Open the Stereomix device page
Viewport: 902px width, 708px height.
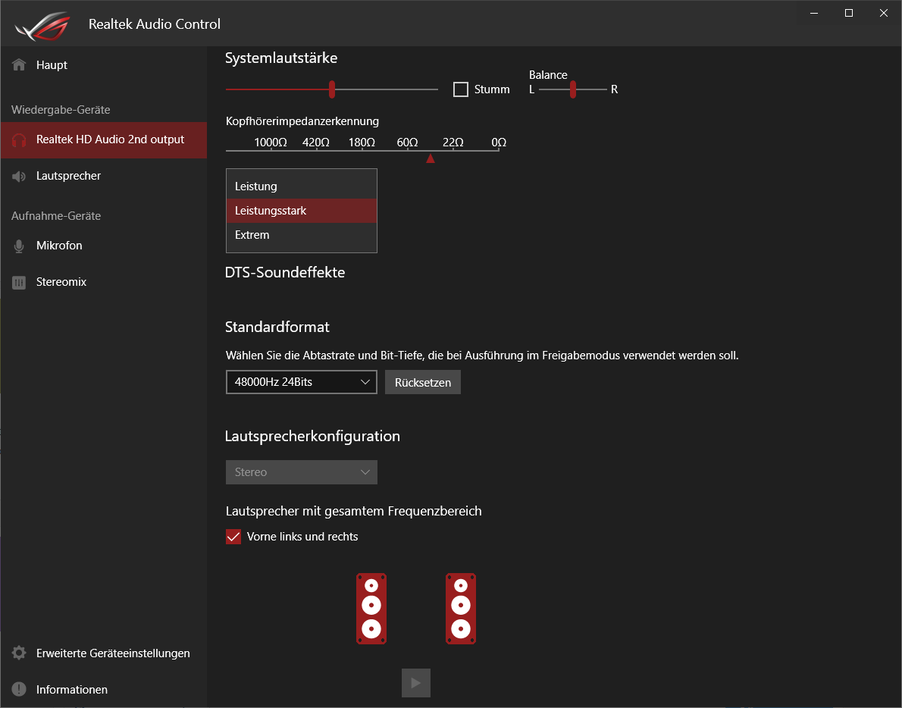[104, 283]
